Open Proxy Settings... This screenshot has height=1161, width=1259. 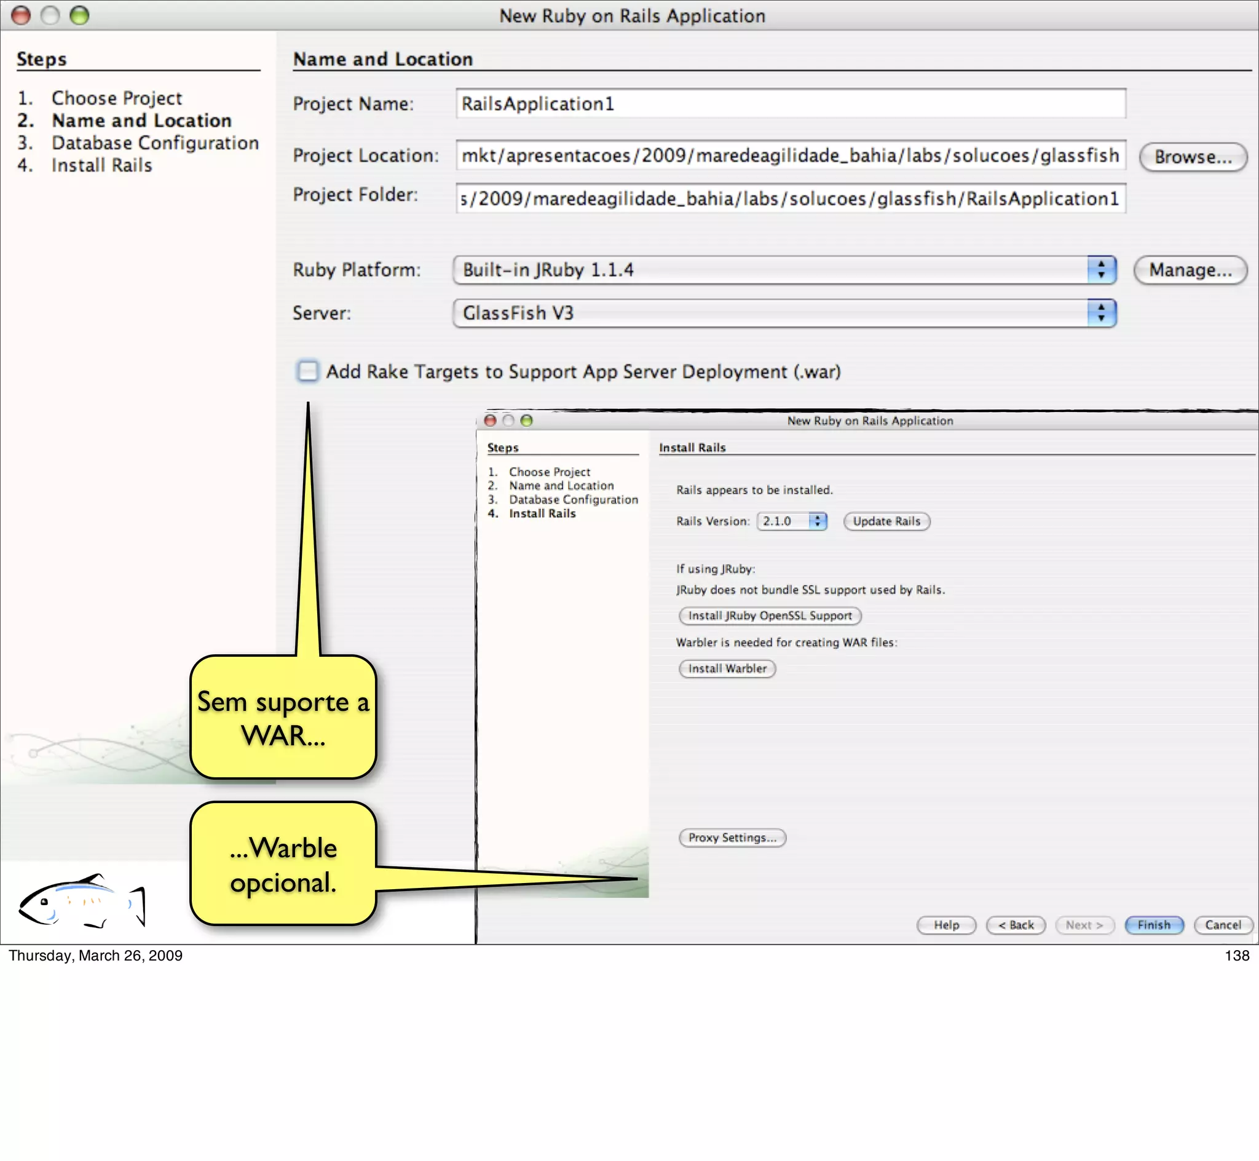[732, 838]
